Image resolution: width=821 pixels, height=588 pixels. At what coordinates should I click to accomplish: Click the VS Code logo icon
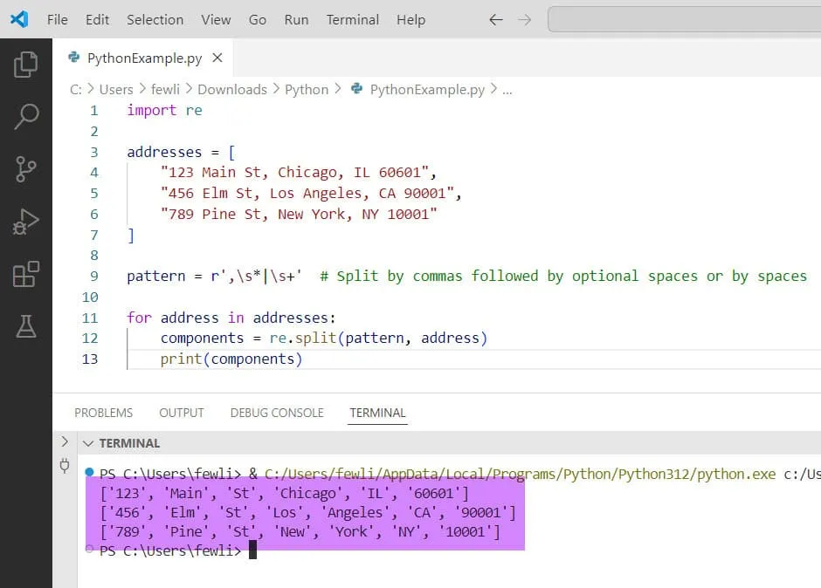click(19, 19)
